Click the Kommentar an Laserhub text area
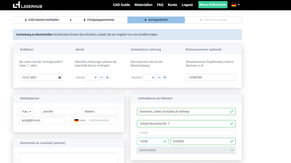 (x=69, y=158)
